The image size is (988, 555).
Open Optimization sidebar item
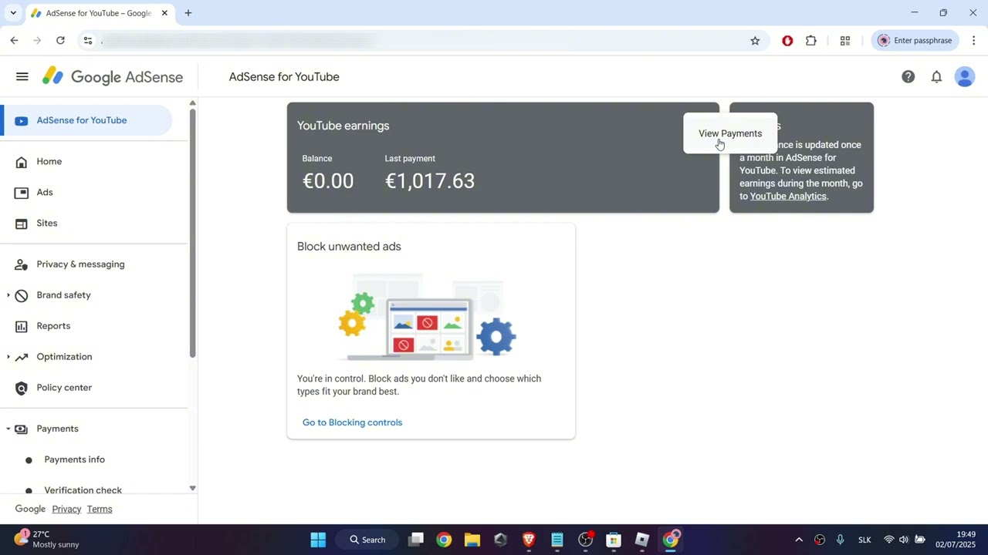coord(64,357)
